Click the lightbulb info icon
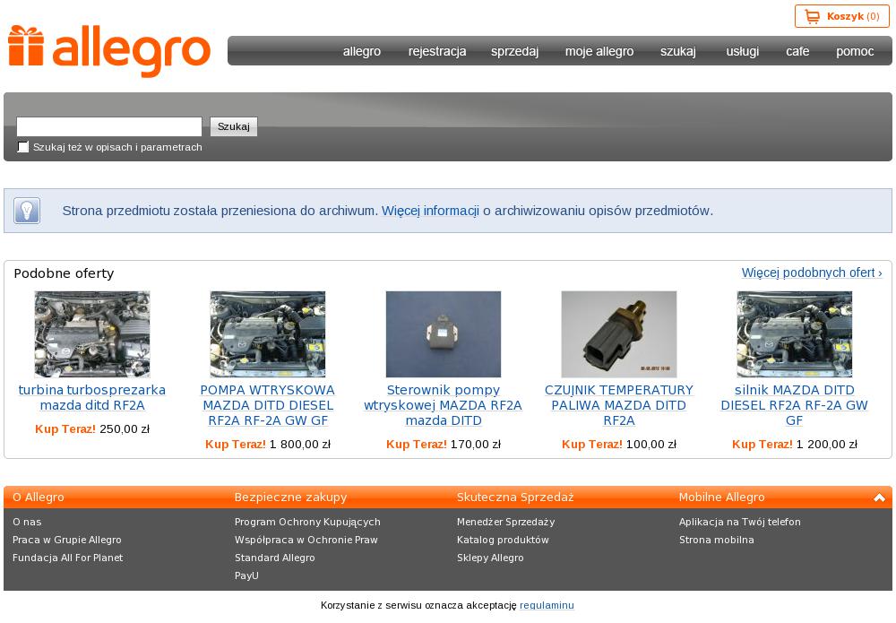The image size is (896, 623). click(x=27, y=211)
